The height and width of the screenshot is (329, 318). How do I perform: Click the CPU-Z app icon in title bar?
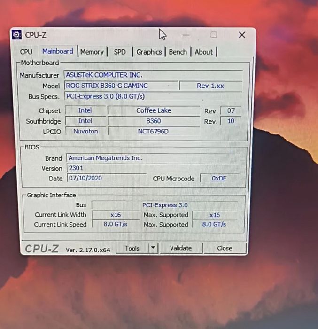16,35
